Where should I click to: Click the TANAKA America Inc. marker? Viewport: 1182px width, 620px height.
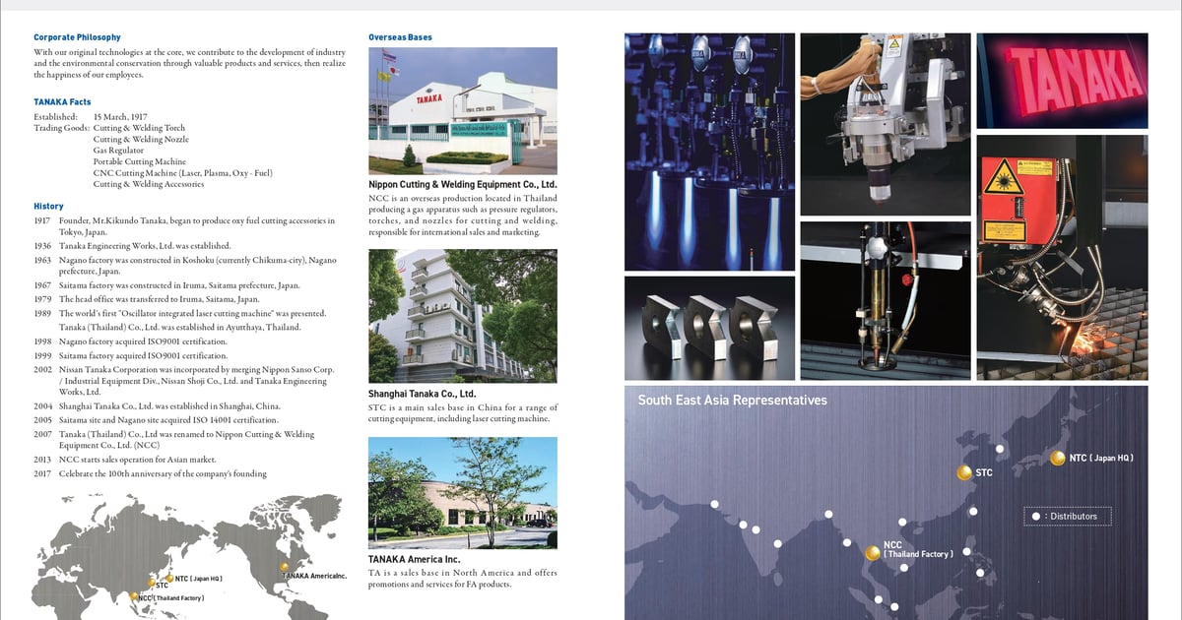[x=284, y=566]
